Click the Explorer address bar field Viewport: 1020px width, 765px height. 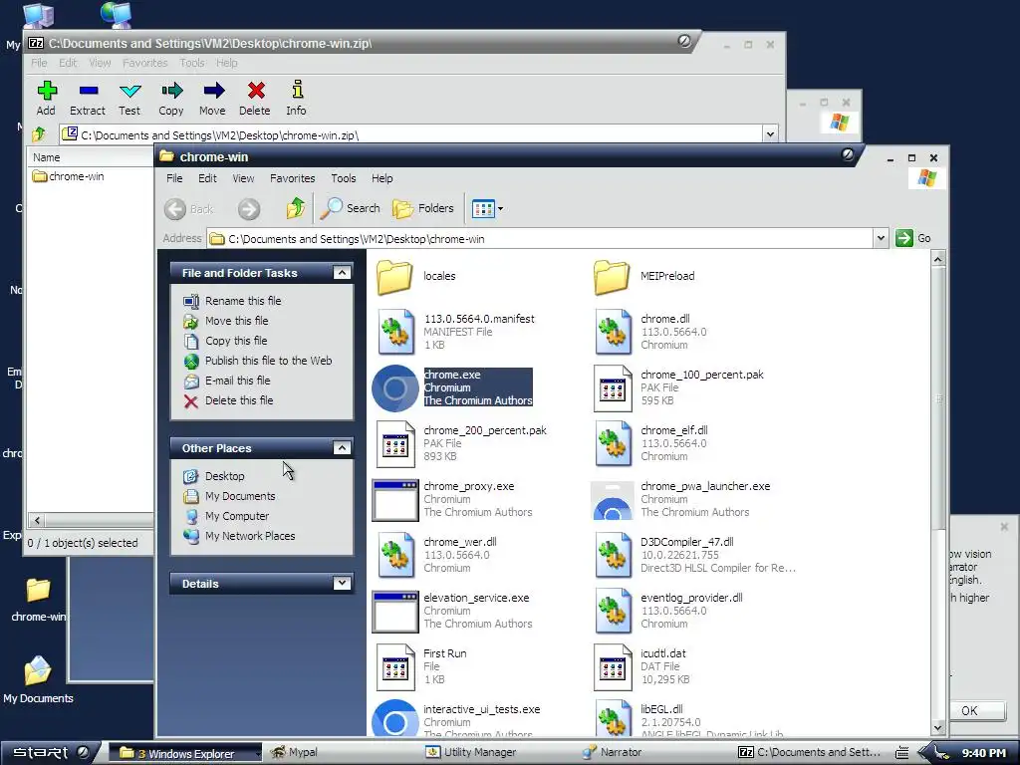[x=541, y=239]
